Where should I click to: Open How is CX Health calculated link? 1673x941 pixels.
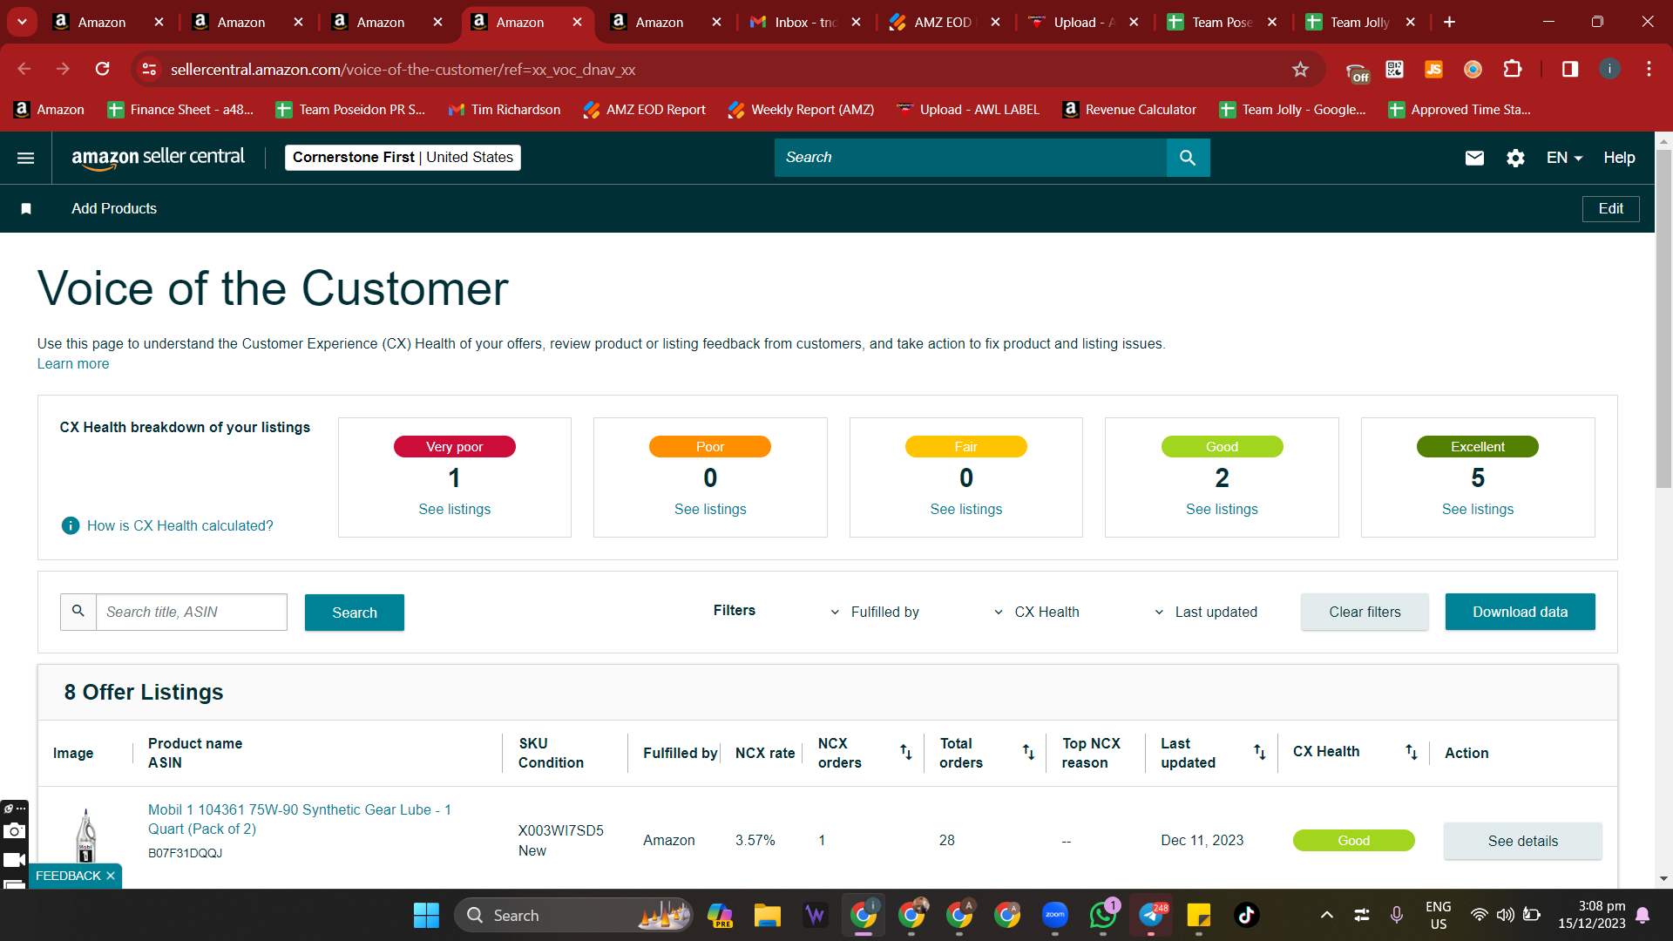pyautogui.click(x=180, y=525)
